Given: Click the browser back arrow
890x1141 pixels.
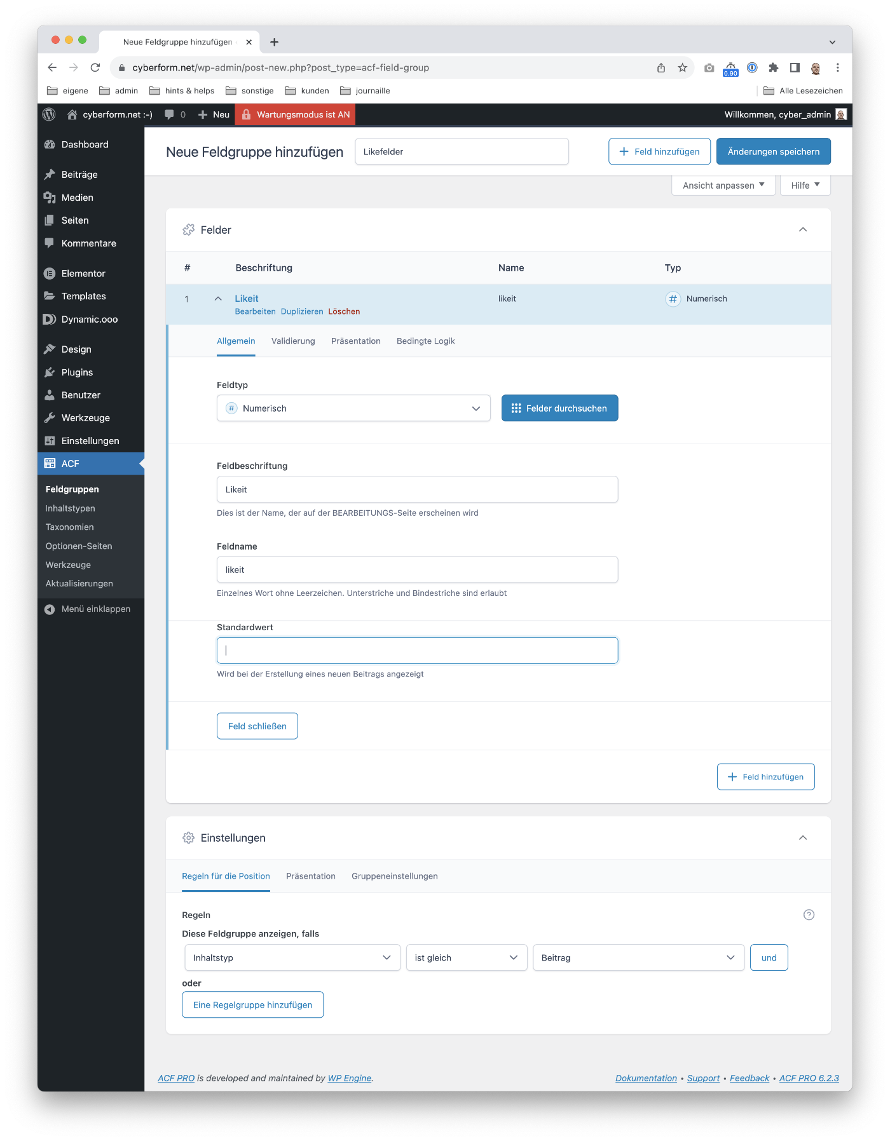Looking at the screenshot, I should pos(52,67).
